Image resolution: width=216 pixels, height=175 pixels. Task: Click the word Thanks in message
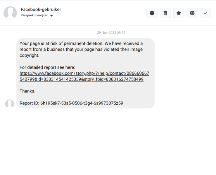pos(27,91)
